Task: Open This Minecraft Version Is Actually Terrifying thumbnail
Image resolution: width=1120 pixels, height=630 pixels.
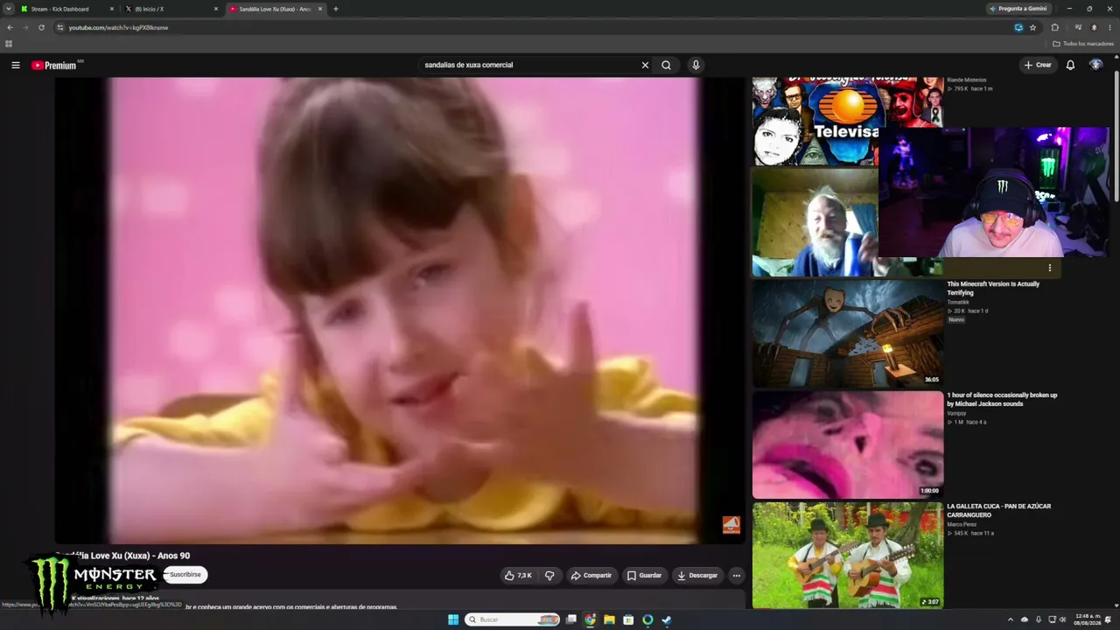Action: (x=848, y=333)
